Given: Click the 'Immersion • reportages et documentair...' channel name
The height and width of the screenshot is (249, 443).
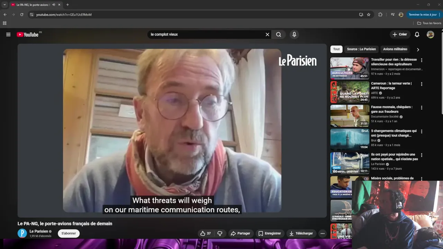Looking at the screenshot, I should pyautogui.click(x=397, y=69).
